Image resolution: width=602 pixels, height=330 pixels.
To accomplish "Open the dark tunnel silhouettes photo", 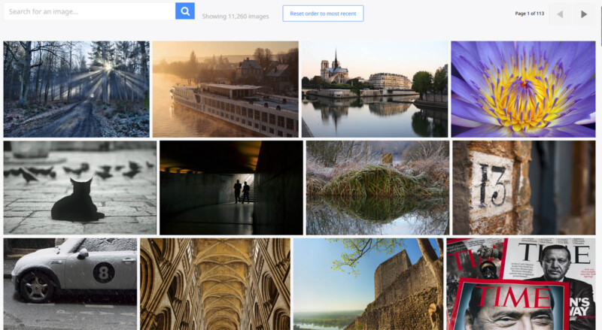I will 231,187.
